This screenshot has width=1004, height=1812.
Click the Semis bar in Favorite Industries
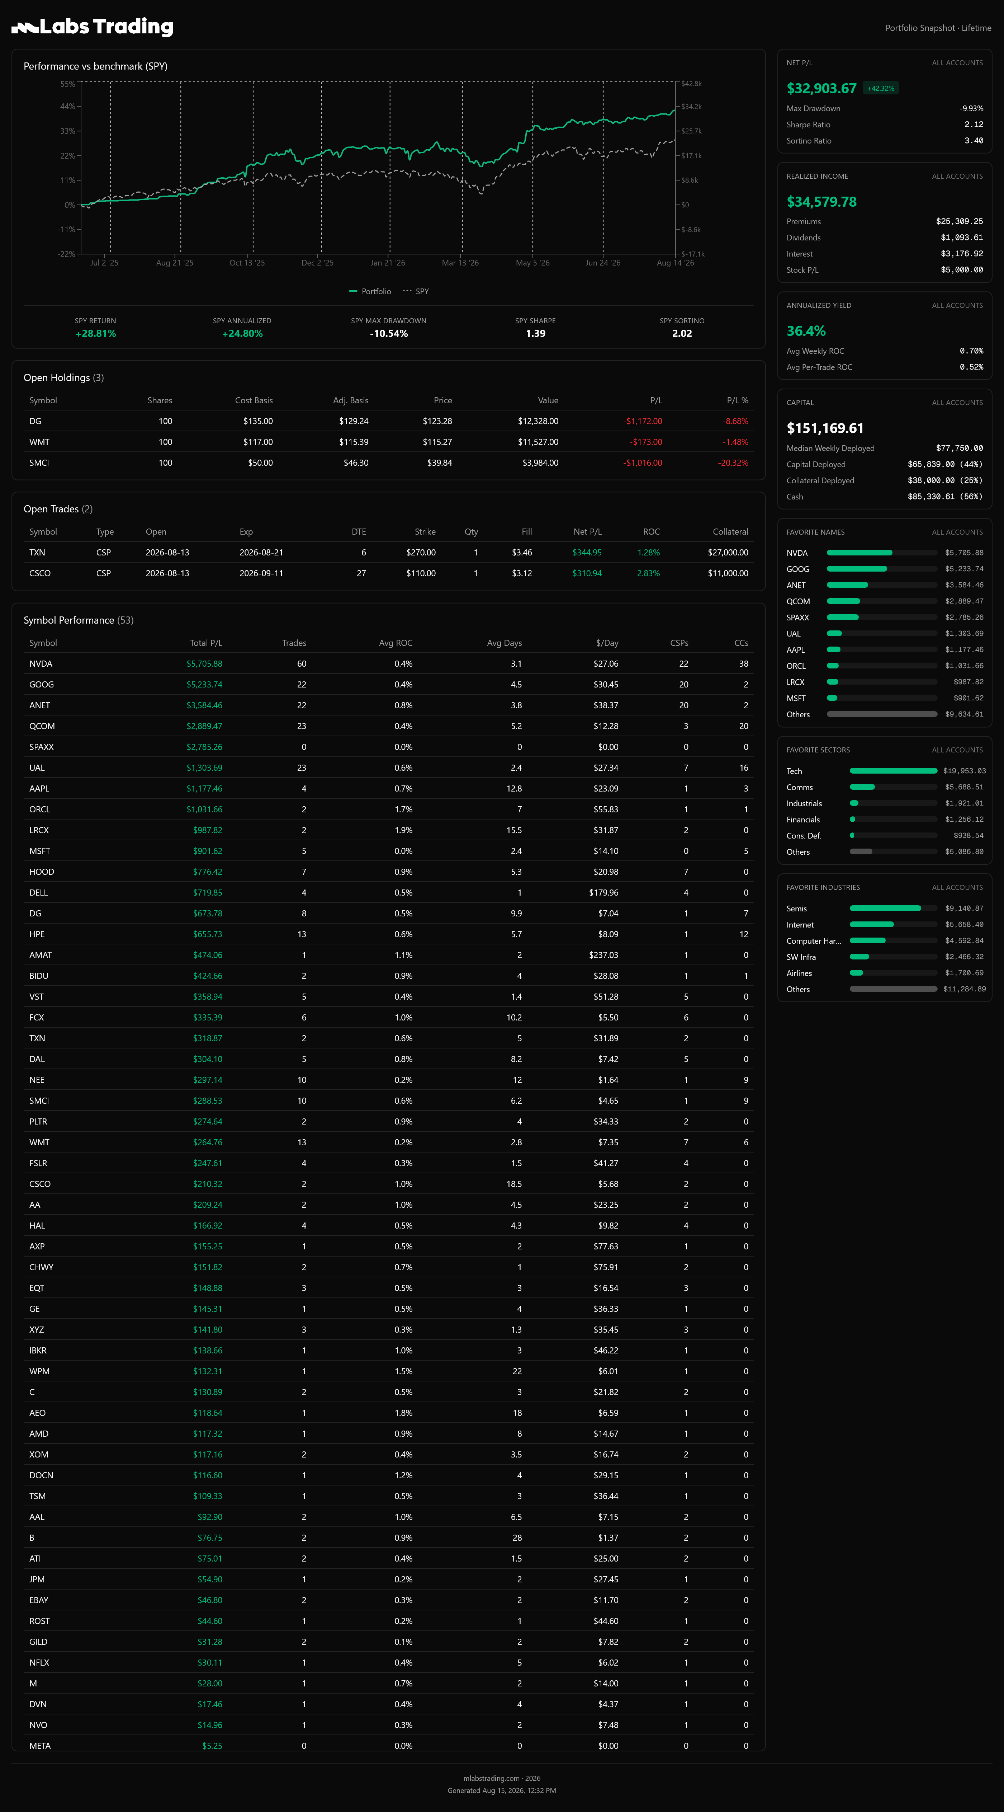click(893, 908)
